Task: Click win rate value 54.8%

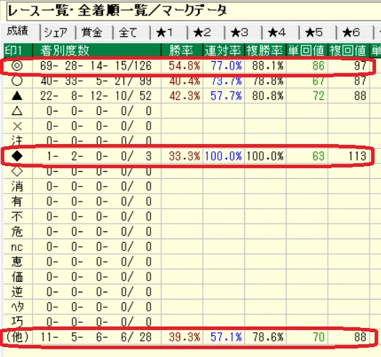Action: pos(184,65)
